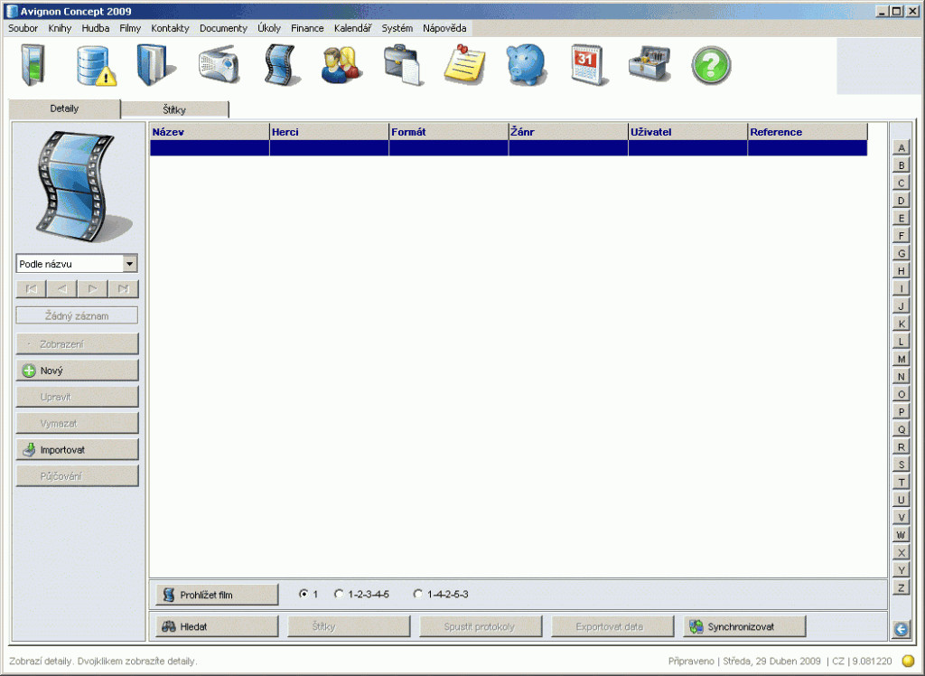Click the exit door toolbar icon
This screenshot has width=925, height=676.
click(33, 65)
